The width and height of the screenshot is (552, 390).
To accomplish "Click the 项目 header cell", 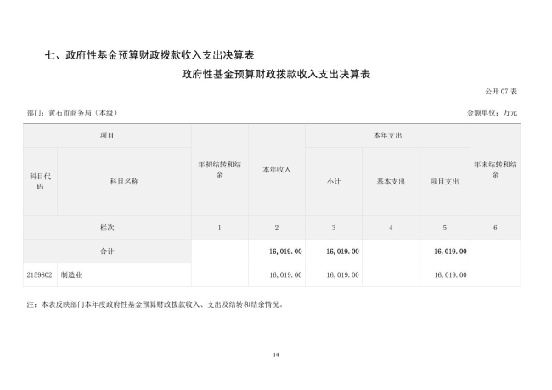I will click(x=107, y=136).
